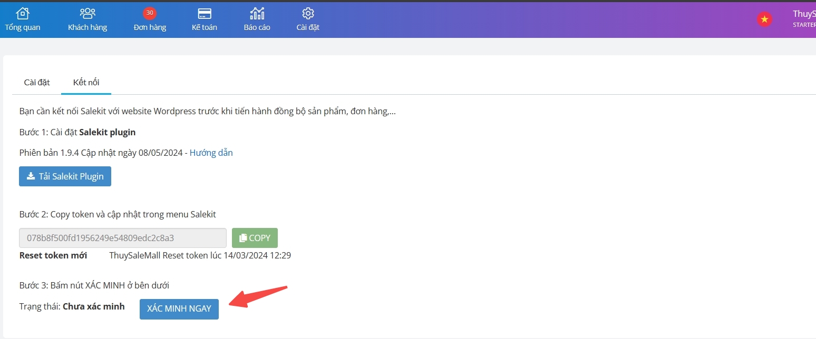Click the Vietnam flag language icon
This screenshot has width=816, height=339.
point(764,19)
